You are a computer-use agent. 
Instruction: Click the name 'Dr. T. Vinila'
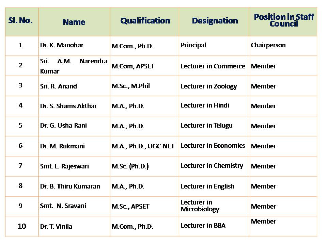pos(56,226)
